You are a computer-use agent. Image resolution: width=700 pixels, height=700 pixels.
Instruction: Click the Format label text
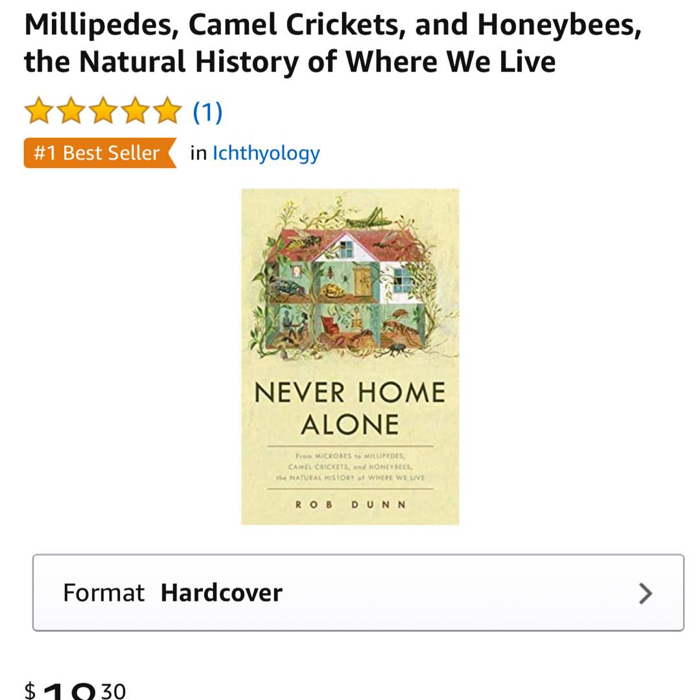[103, 593]
